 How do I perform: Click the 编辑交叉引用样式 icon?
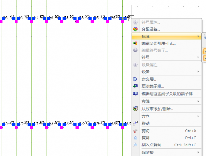tap(135, 43)
